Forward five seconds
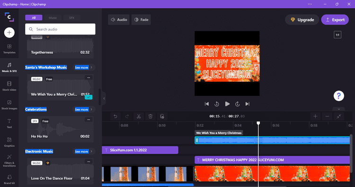355x187 pixels. (x=237, y=104)
